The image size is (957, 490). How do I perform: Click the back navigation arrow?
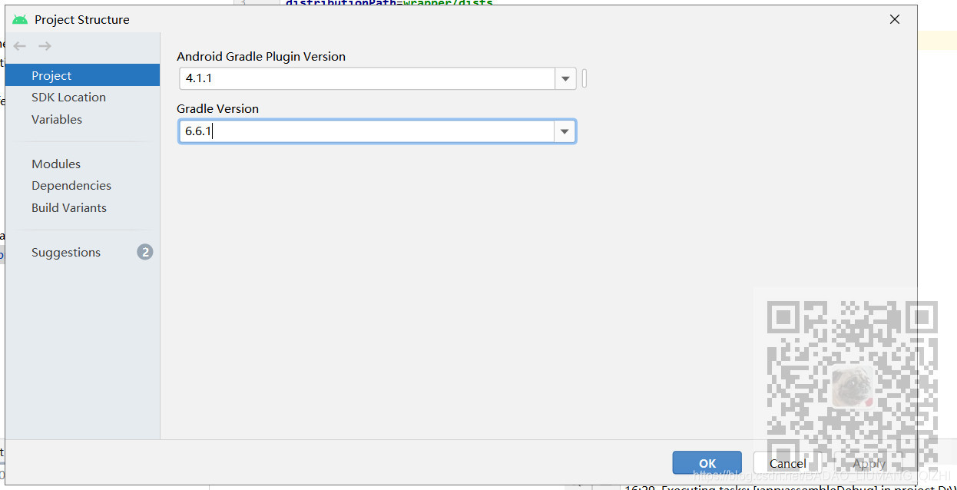pyautogui.click(x=20, y=45)
